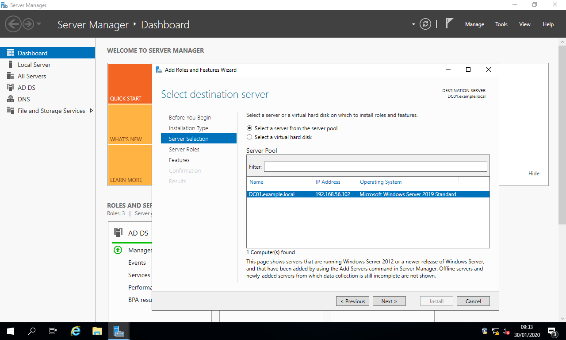Screen dimensions: 566x340
Task: Select DNS in the Server Manager sidebar
Action: tap(26, 99)
